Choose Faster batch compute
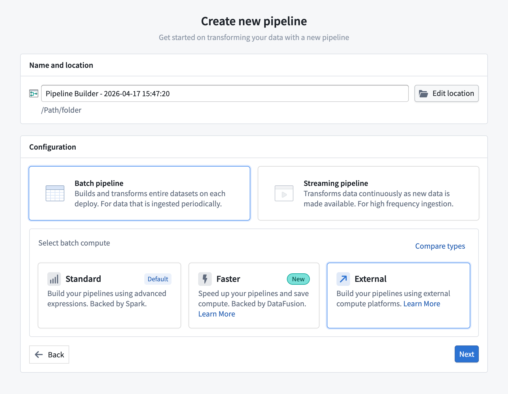508x394 pixels. 254,295
